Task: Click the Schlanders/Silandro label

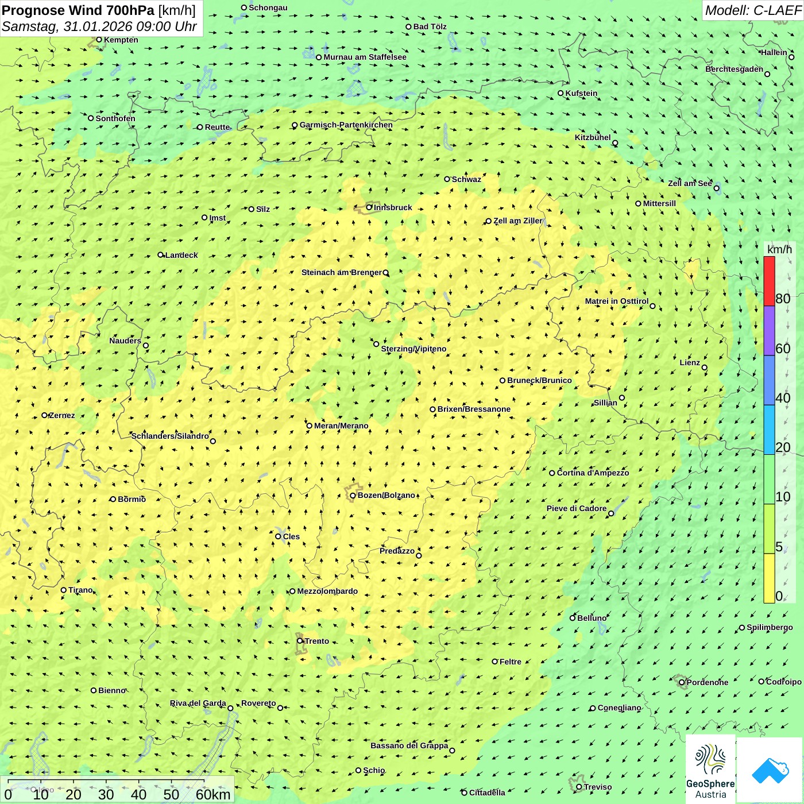Action: point(170,436)
